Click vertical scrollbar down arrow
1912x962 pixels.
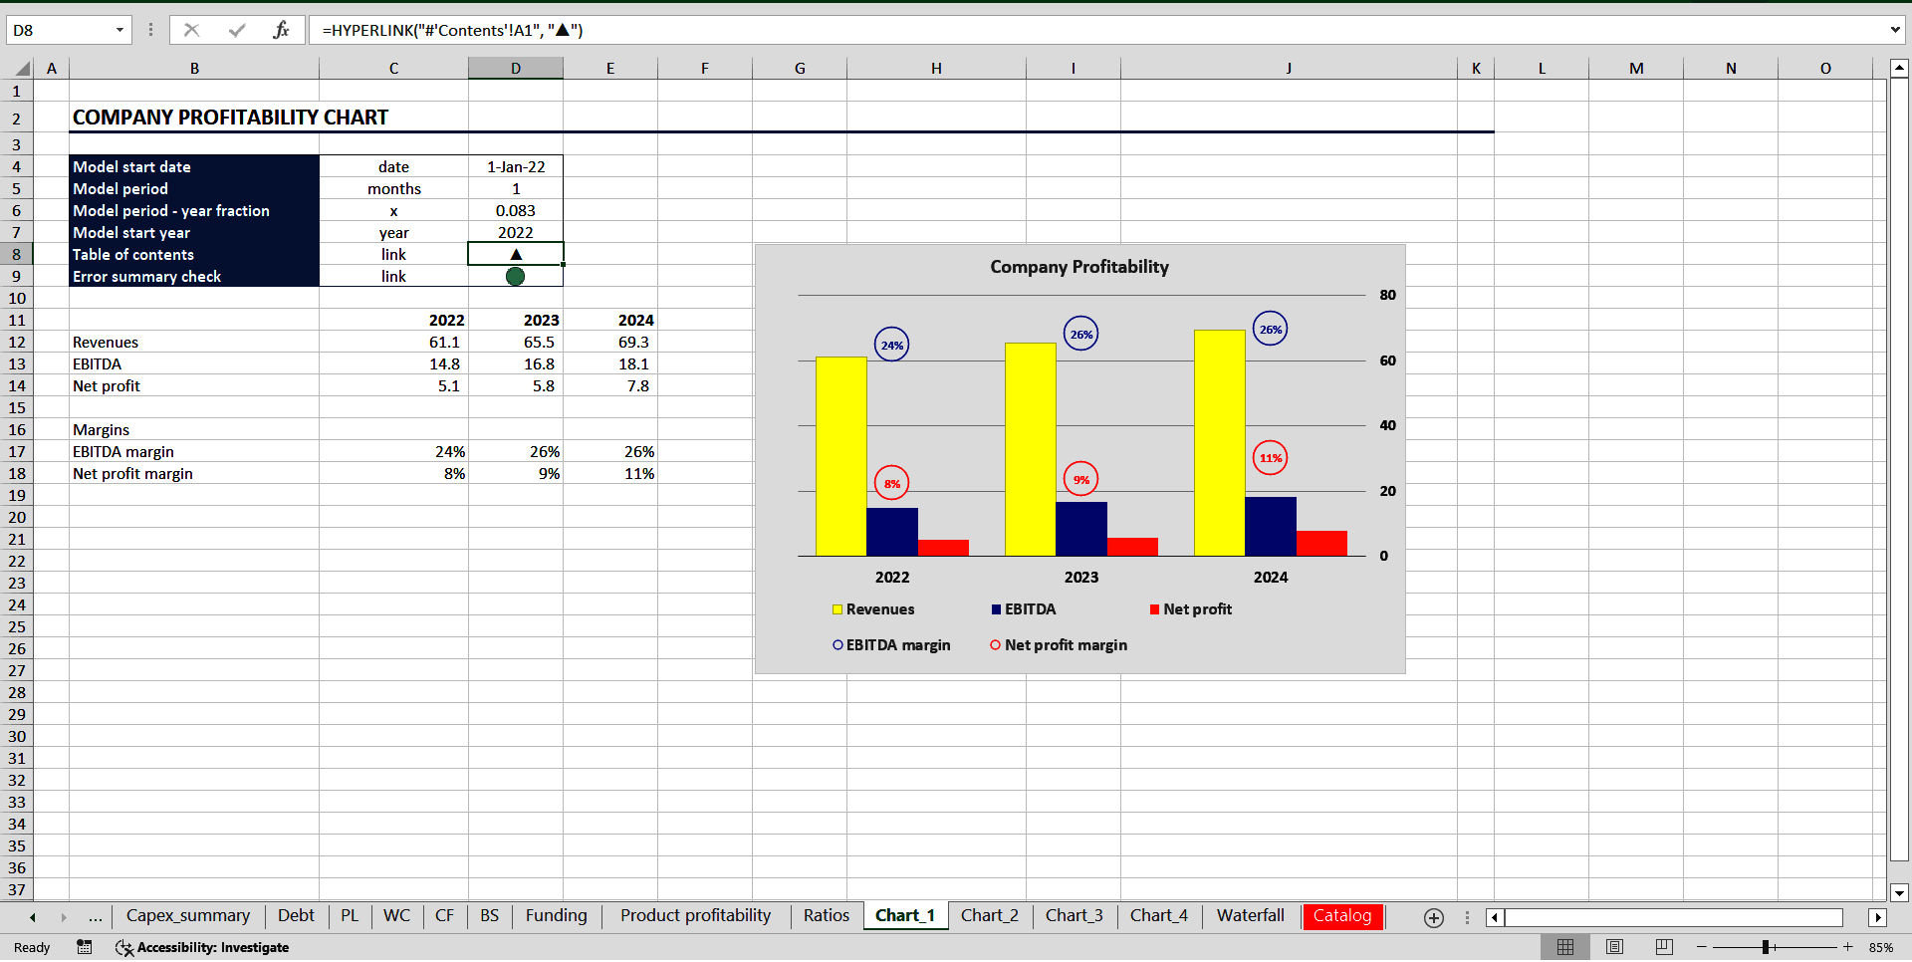(1899, 893)
